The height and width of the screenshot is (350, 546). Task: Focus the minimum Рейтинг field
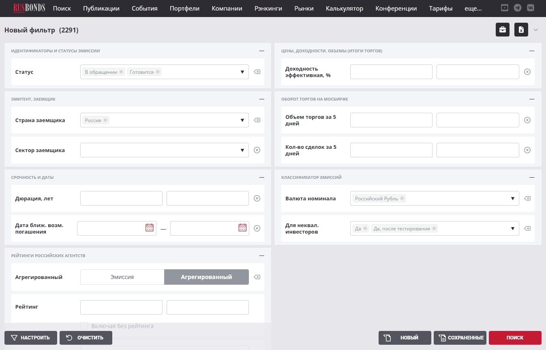pos(121,307)
